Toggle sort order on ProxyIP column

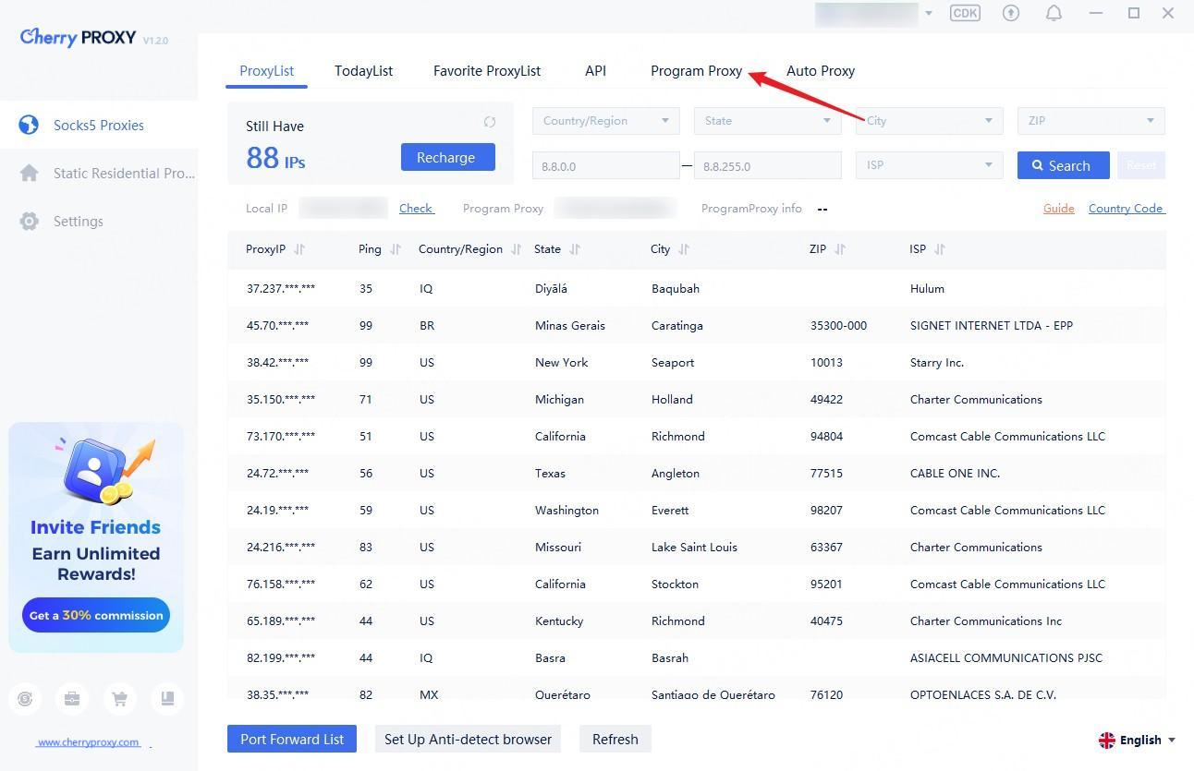click(299, 249)
